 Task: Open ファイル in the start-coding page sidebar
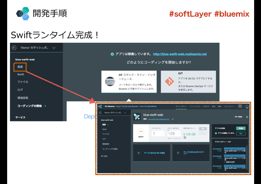point(23,82)
